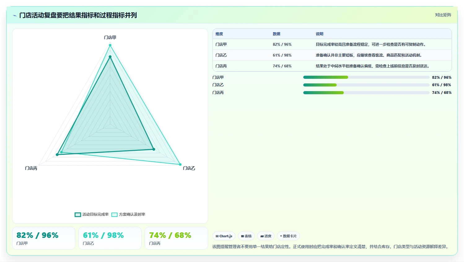The width and height of the screenshot is (464, 262).
Task: Click the dark green point on 门店乙 axis
Action: pos(154,149)
